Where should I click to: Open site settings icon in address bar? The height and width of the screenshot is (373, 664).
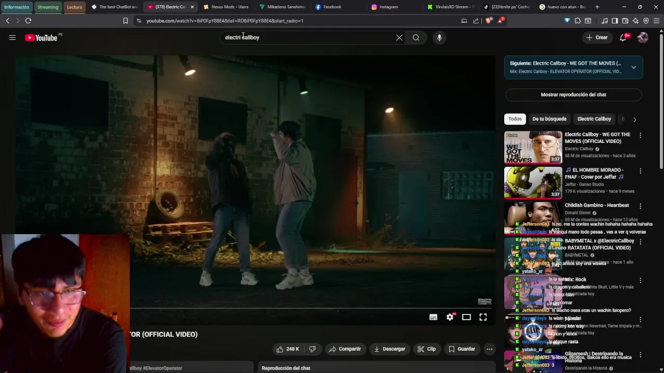click(x=138, y=21)
